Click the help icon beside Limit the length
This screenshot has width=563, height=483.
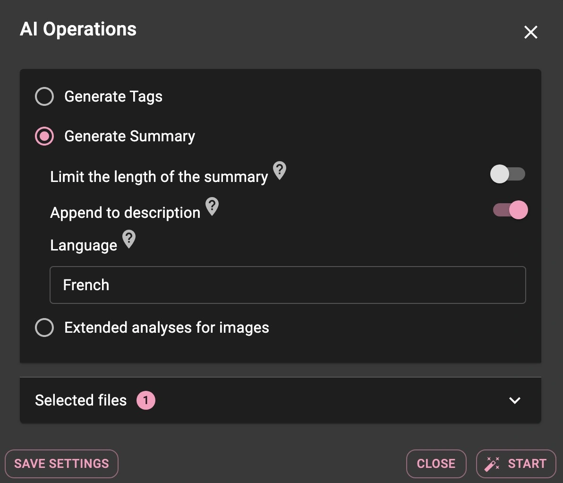(279, 170)
